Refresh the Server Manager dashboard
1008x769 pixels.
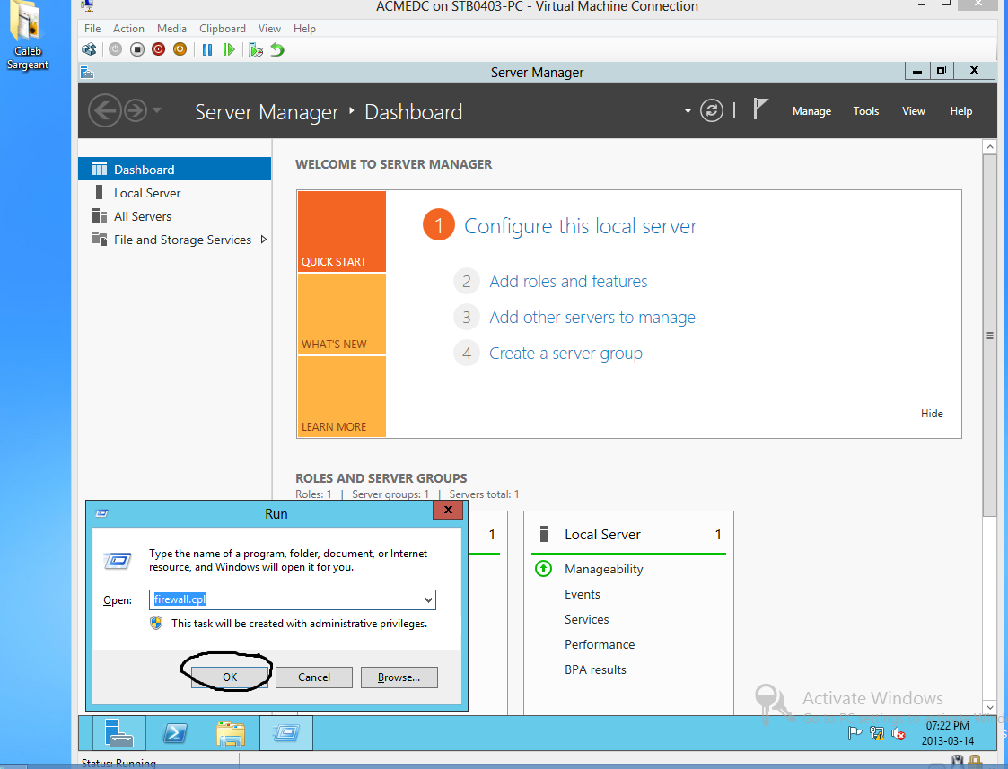tap(712, 110)
